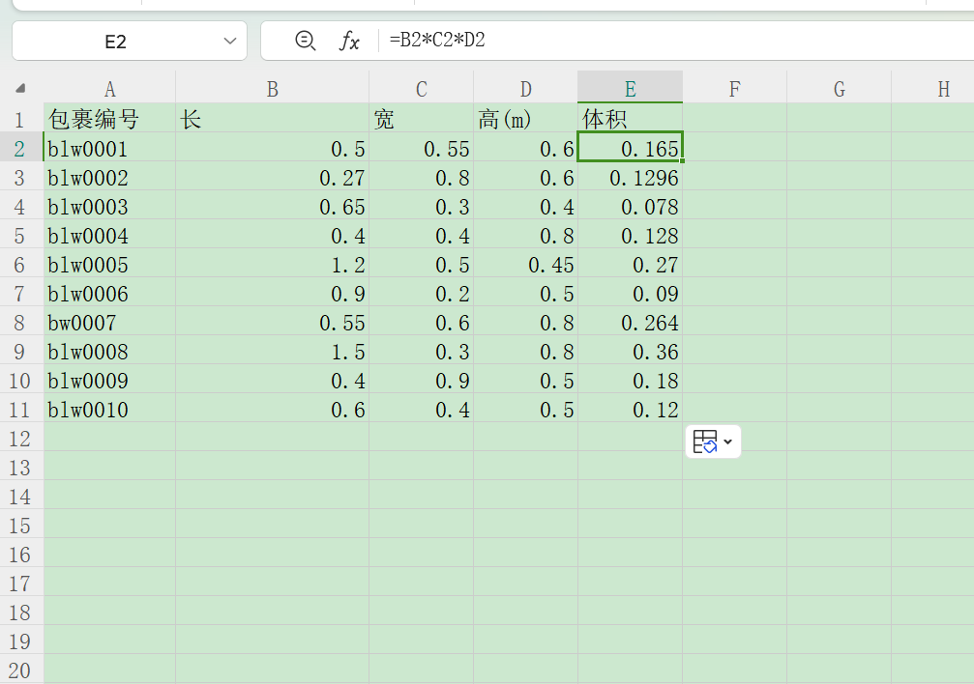Select volume cell 0.1296

coord(630,176)
